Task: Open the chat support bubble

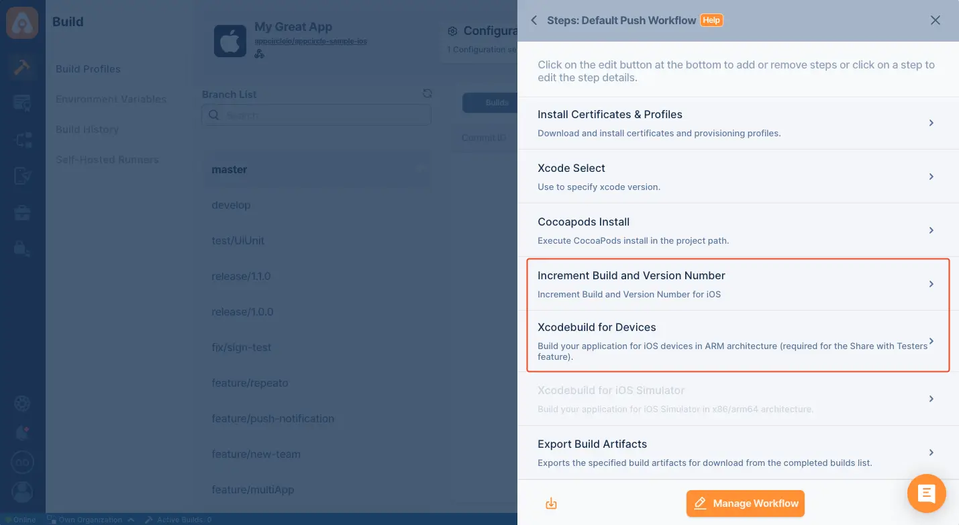Action: coord(927,493)
